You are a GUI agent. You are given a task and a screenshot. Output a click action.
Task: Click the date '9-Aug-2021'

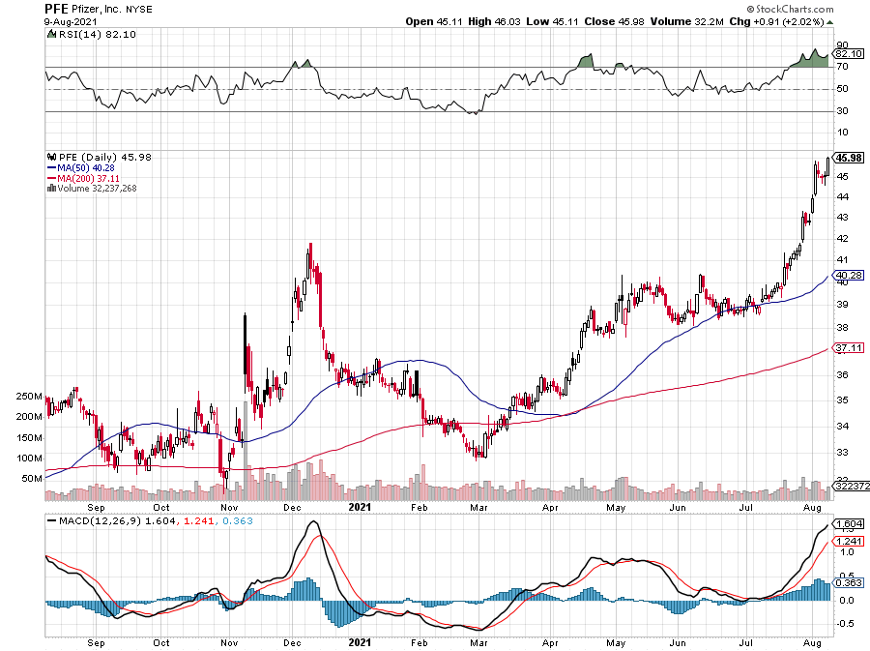[x=71, y=21]
